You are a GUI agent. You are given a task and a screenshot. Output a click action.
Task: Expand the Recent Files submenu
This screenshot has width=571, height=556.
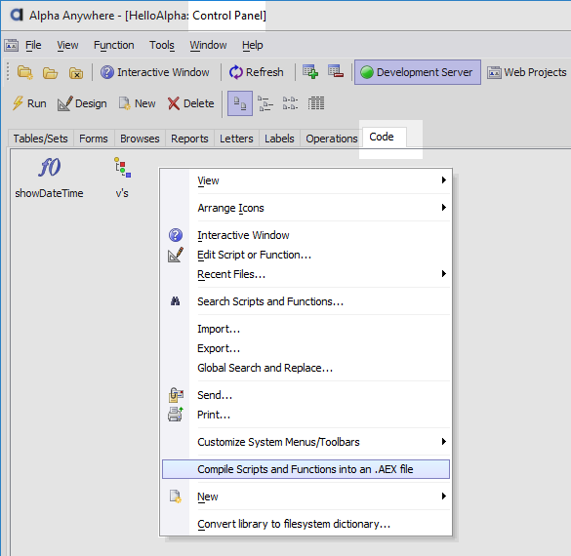pos(306,274)
